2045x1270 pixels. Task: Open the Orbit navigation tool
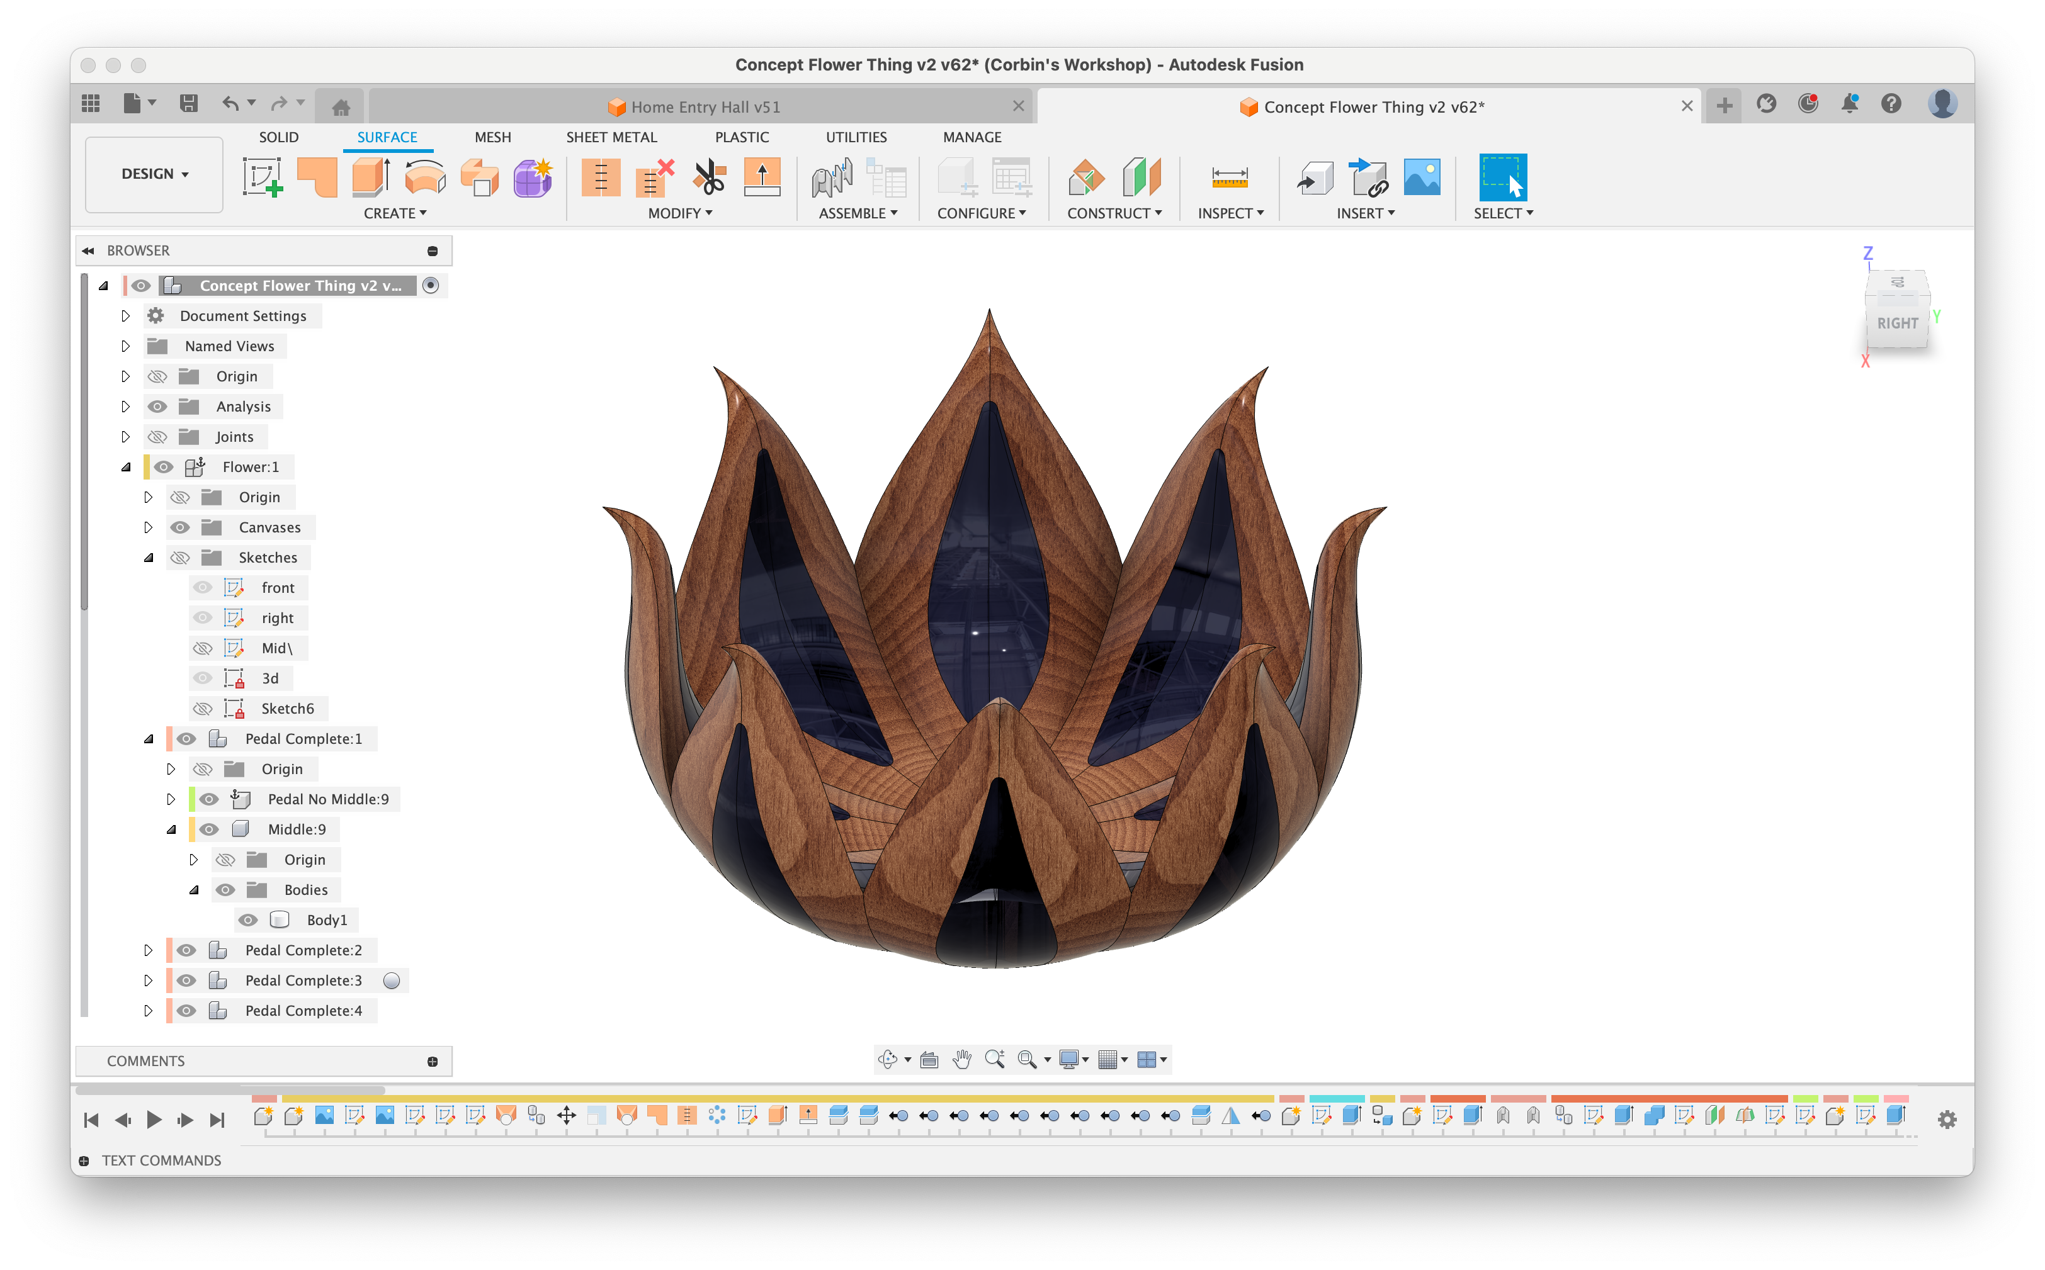887,1059
